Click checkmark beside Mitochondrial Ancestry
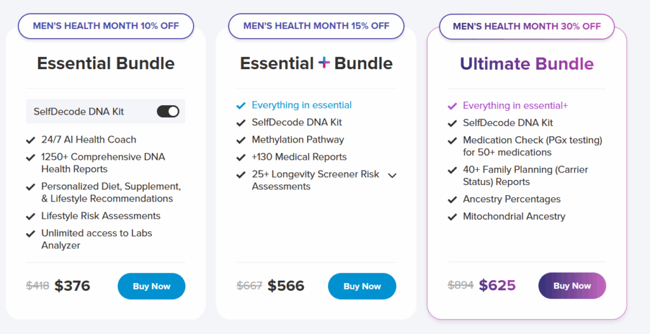Viewport: 650px width, 334px height. pos(452,217)
